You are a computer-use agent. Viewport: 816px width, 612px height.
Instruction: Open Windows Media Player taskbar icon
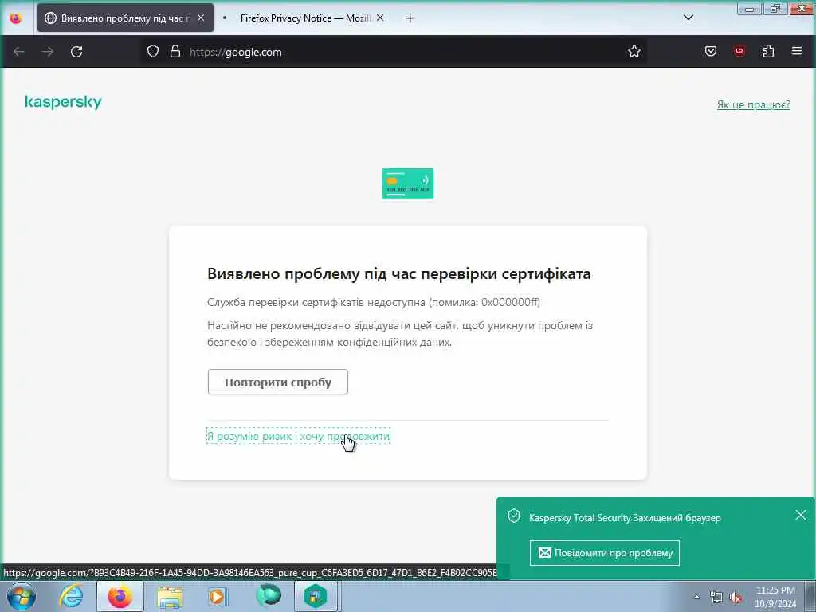coord(218,596)
